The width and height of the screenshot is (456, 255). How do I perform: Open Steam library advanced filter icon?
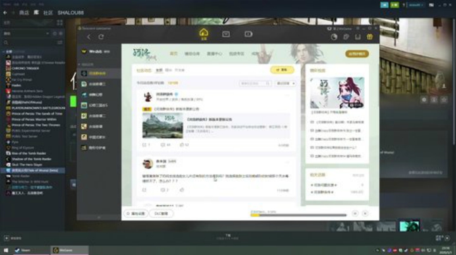pyautogui.click(x=60, y=42)
